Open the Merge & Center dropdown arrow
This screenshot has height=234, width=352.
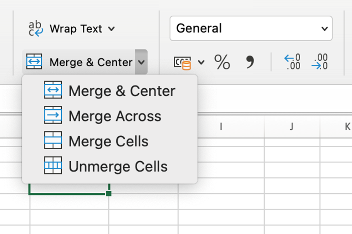141,62
